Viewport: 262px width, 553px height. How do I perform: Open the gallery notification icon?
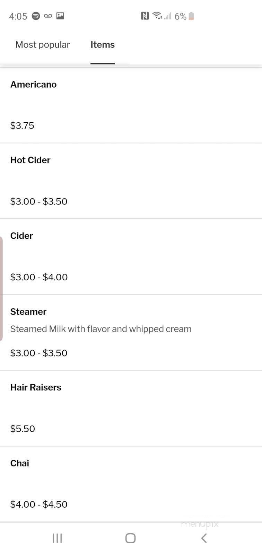(x=61, y=16)
